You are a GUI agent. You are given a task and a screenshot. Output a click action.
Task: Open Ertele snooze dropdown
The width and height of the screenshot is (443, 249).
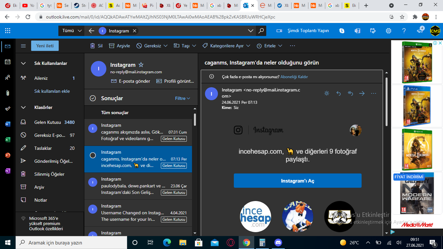280,46
